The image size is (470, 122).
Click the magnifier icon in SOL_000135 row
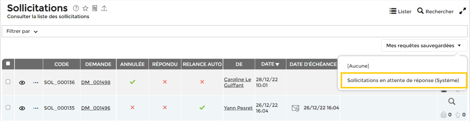[x=451, y=101]
